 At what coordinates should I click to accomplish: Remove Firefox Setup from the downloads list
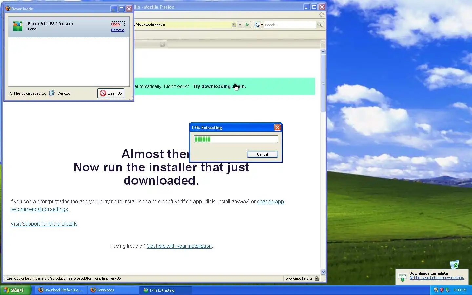(x=117, y=30)
